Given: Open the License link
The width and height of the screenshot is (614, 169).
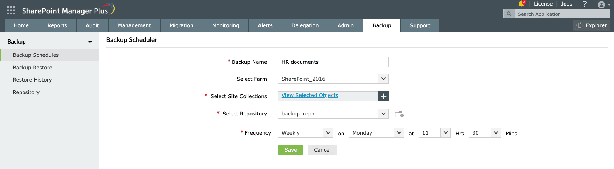Looking at the screenshot, I should tap(543, 4).
